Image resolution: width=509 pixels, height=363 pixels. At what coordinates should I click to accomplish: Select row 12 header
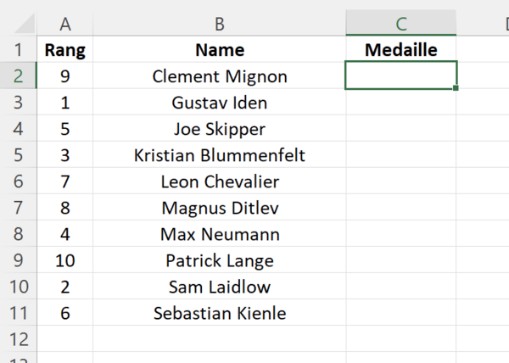(x=18, y=338)
